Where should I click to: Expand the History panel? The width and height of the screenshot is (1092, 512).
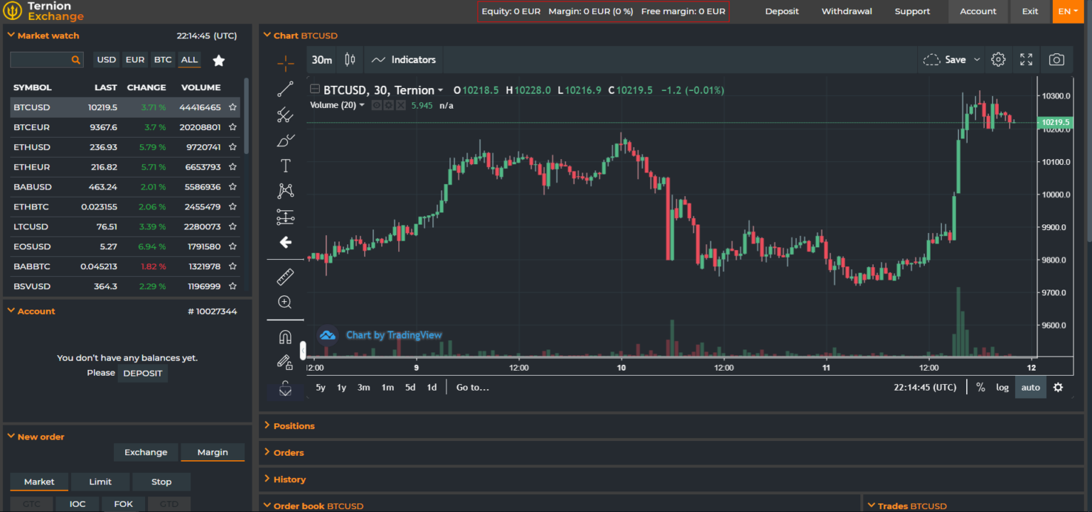(x=284, y=479)
